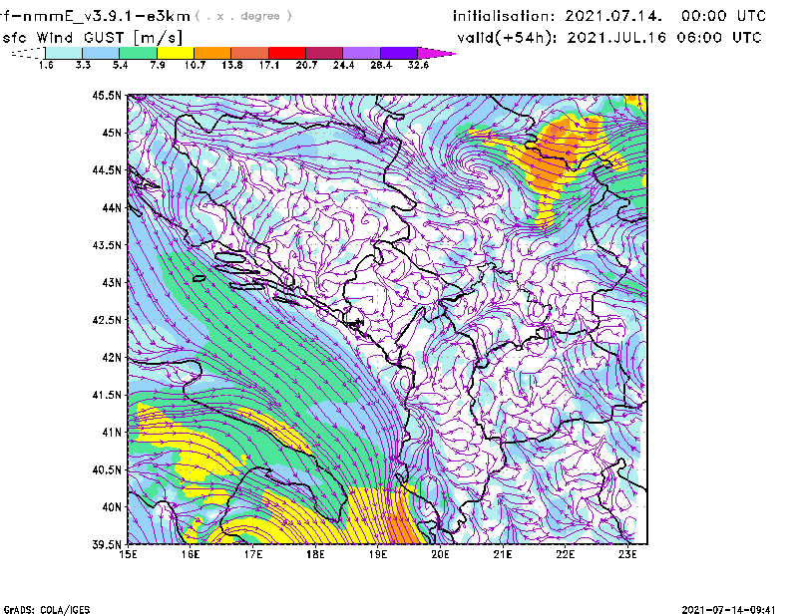The image size is (798, 616).
Task: Click the valid(+54h) 2021.JUL.16 06:00 UTC line
Action: (x=609, y=38)
